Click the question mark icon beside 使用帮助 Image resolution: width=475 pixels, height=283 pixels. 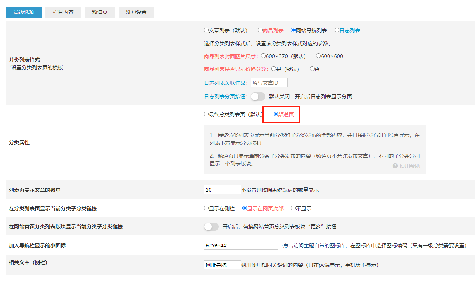tap(395, 166)
